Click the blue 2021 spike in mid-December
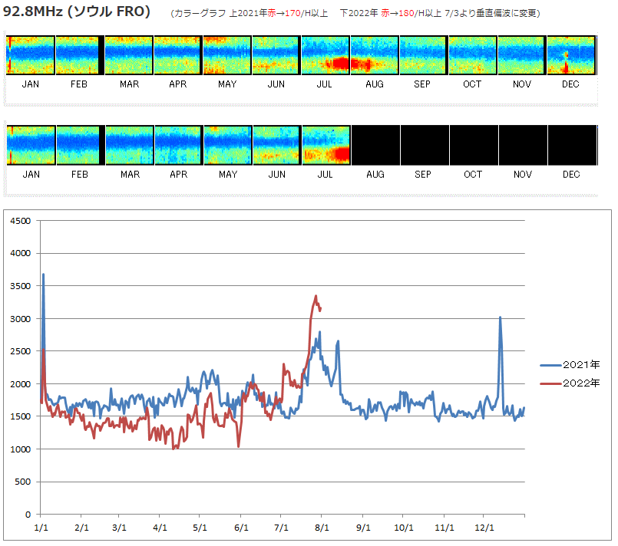Viewport: 618px width, 546px height. tap(501, 317)
